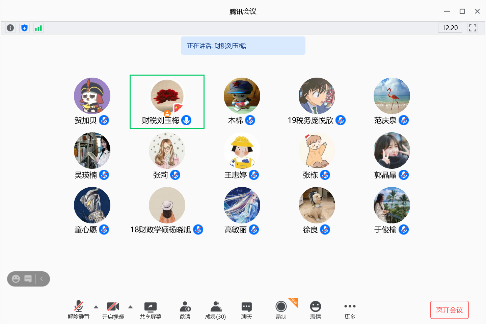
Task: Collapse the floating emoji bar arrow
Action: tap(42, 279)
